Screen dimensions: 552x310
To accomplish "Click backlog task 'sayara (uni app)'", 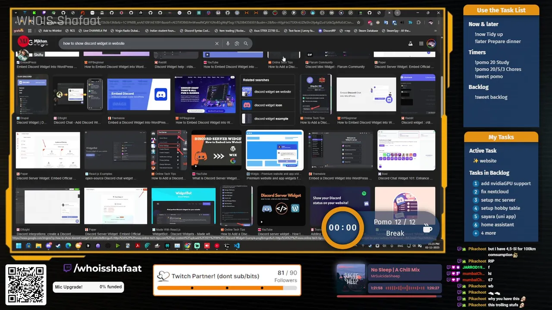I will pos(498,217).
